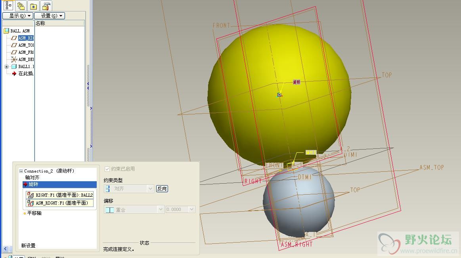
Task: Click the 旋转 tag on yellow sphere
Action: [x=296, y=82]
